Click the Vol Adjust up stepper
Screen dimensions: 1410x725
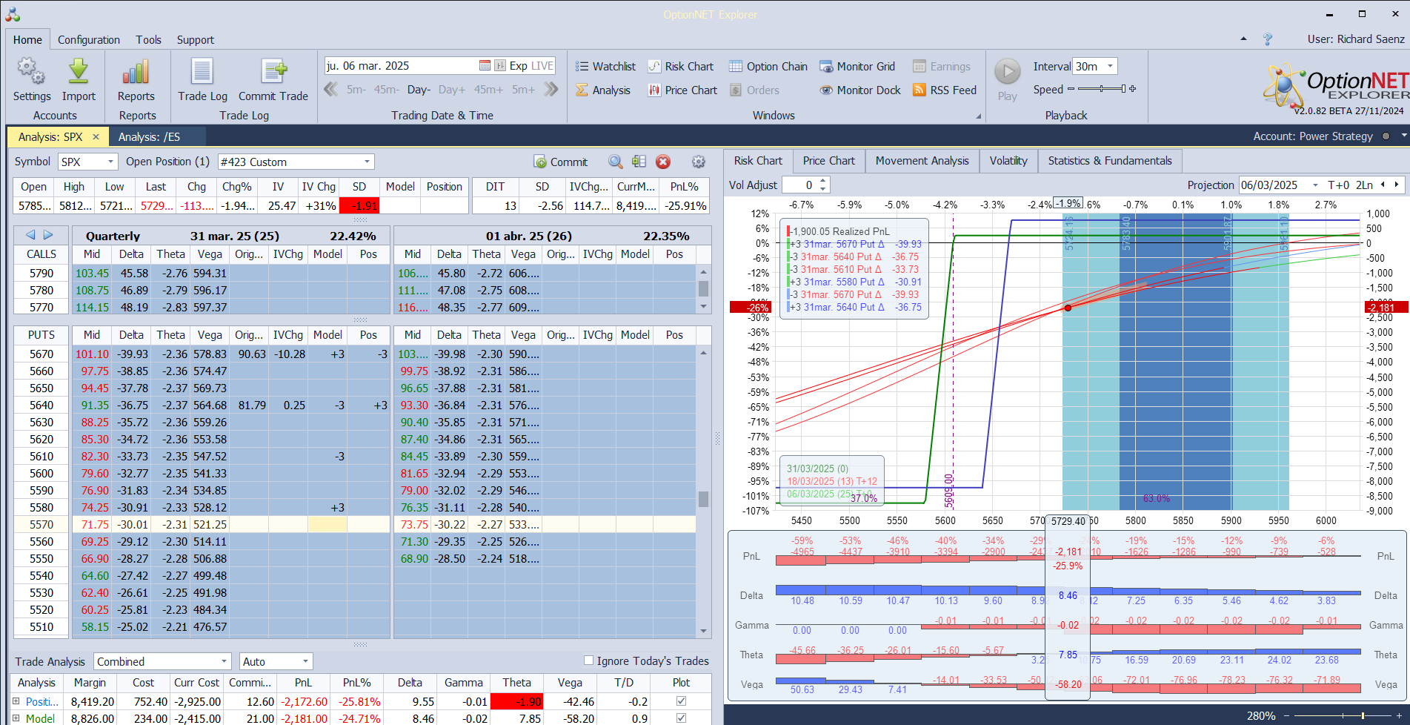822,181
